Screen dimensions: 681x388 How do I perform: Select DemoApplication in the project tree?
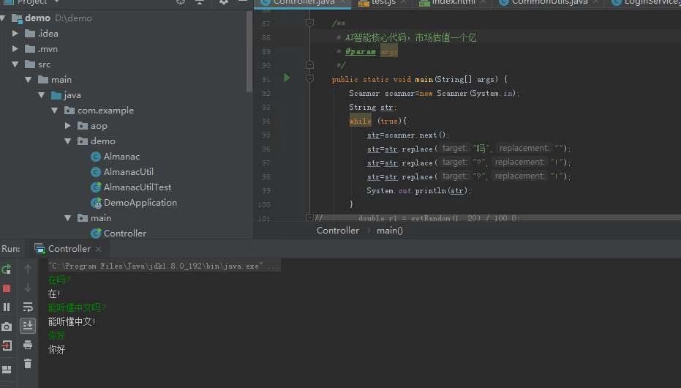point(140,203)
